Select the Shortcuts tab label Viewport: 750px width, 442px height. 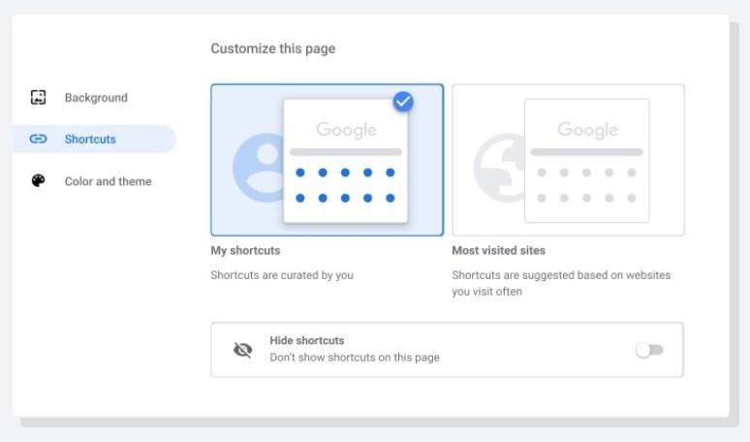tap(90, 140)
